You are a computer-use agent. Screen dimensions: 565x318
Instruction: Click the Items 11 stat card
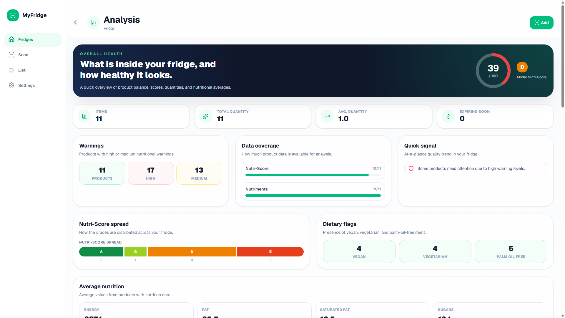(x=131, y=116)
